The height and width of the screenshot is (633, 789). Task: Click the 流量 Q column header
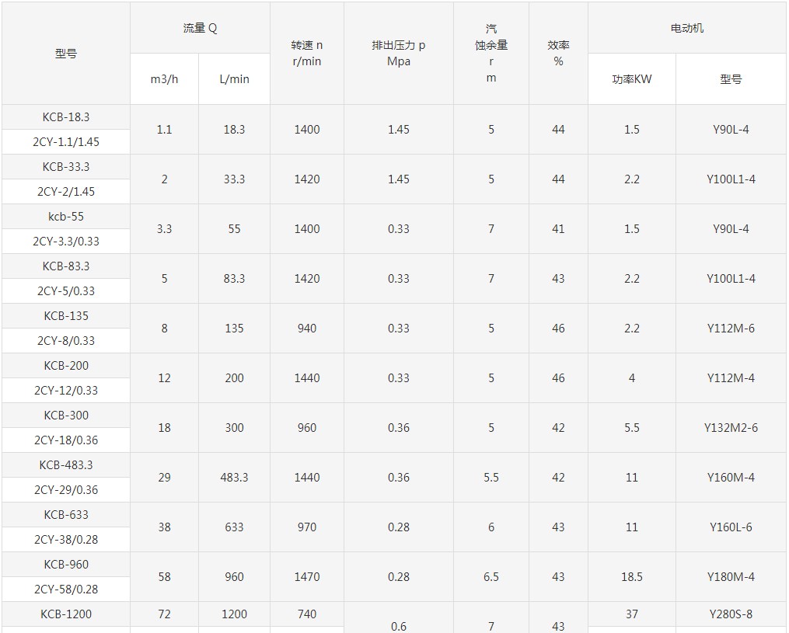click(200, 29)
